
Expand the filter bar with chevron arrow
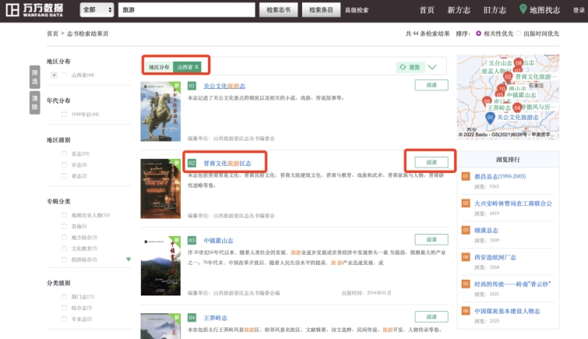click(432, 68)
